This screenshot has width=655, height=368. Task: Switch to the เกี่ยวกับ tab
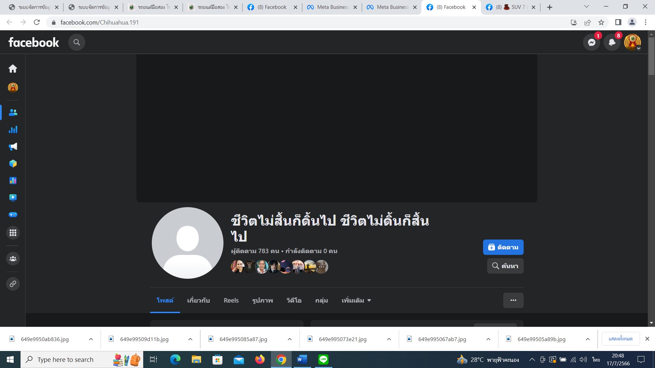[x=198, y=301]
